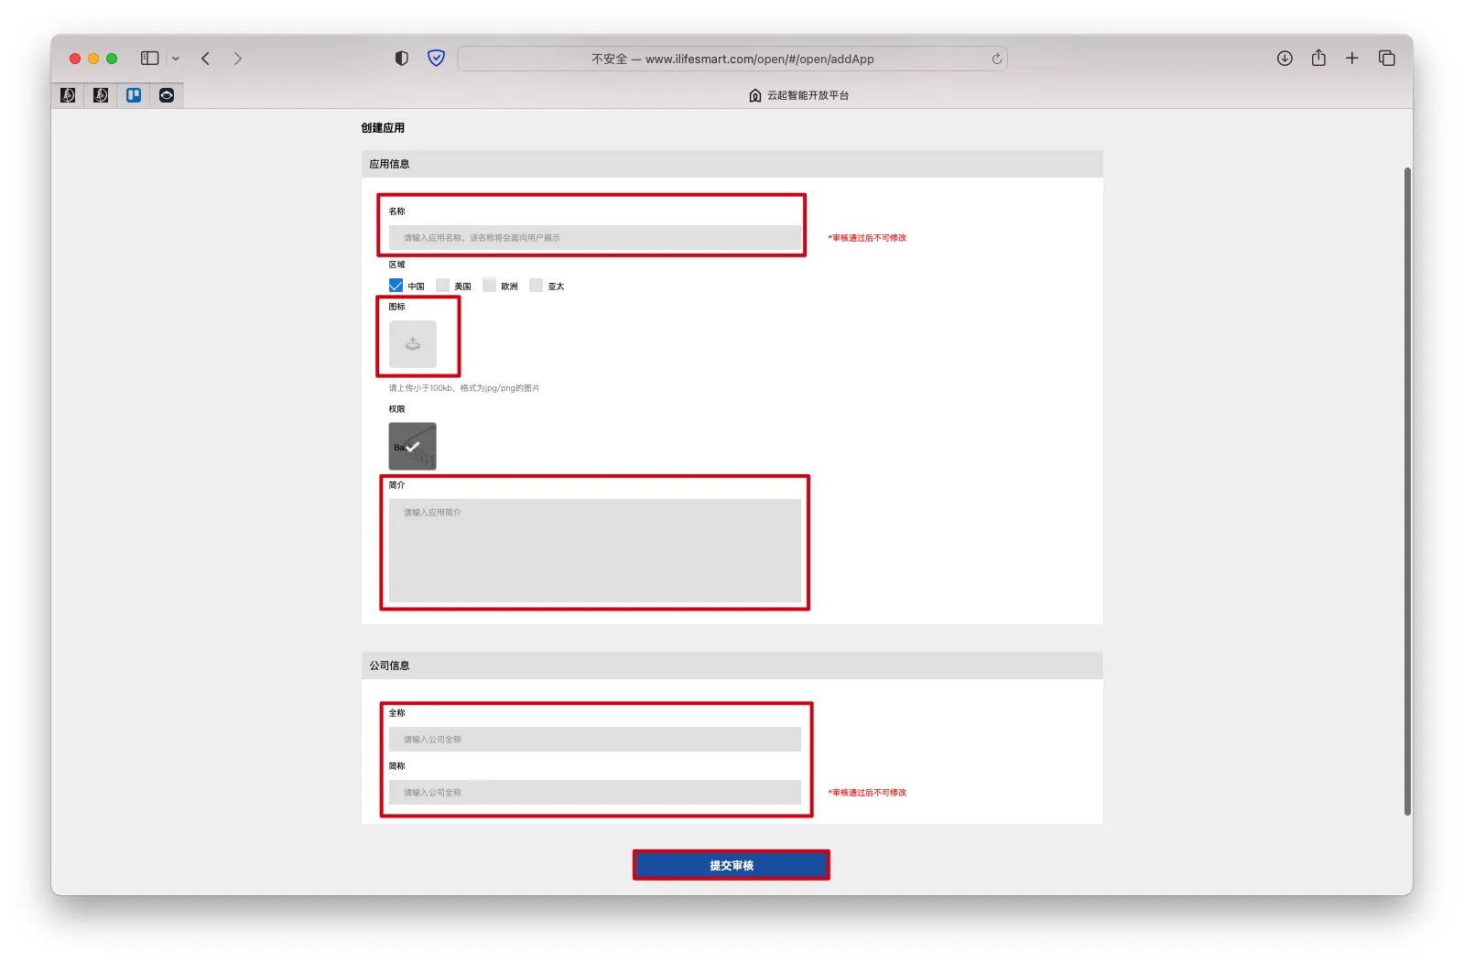Open the Share menu icon
1464x963 pixels.
(x=1318, y=58)
